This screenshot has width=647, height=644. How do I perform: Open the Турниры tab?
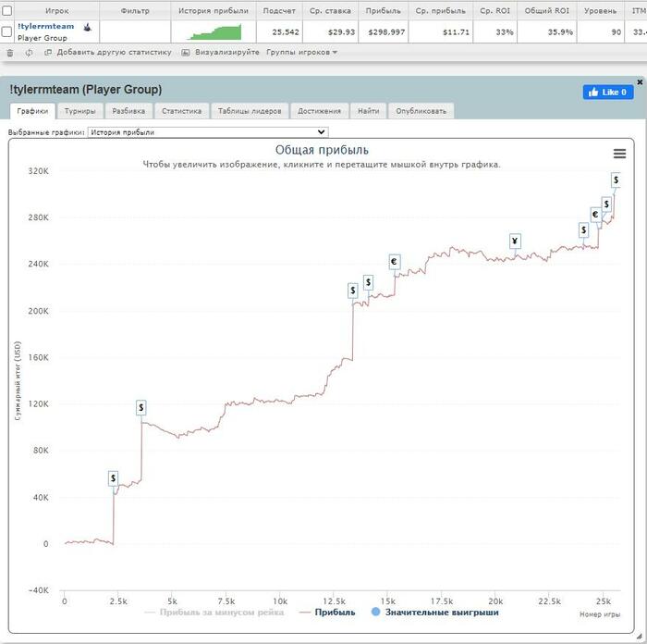[79, 111]
